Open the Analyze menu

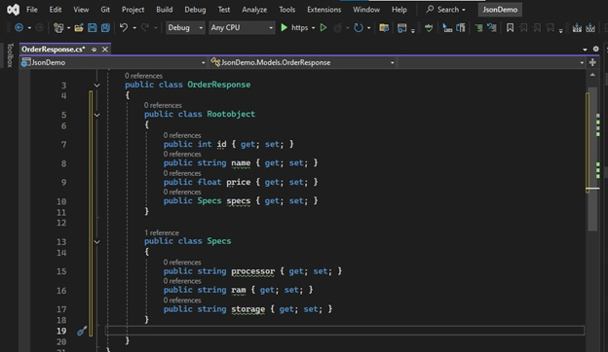click(x=254, y=10)
